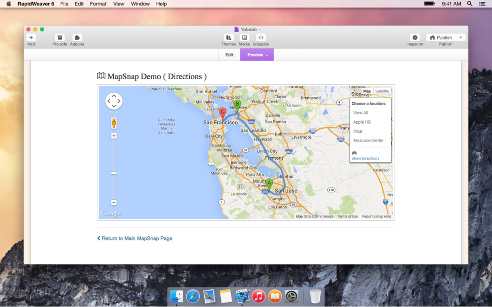Viewport: 492px width, 307px height.
Task: Open the Projects toolbar icon
Action: pyautogui.click(x=60, y=38)
